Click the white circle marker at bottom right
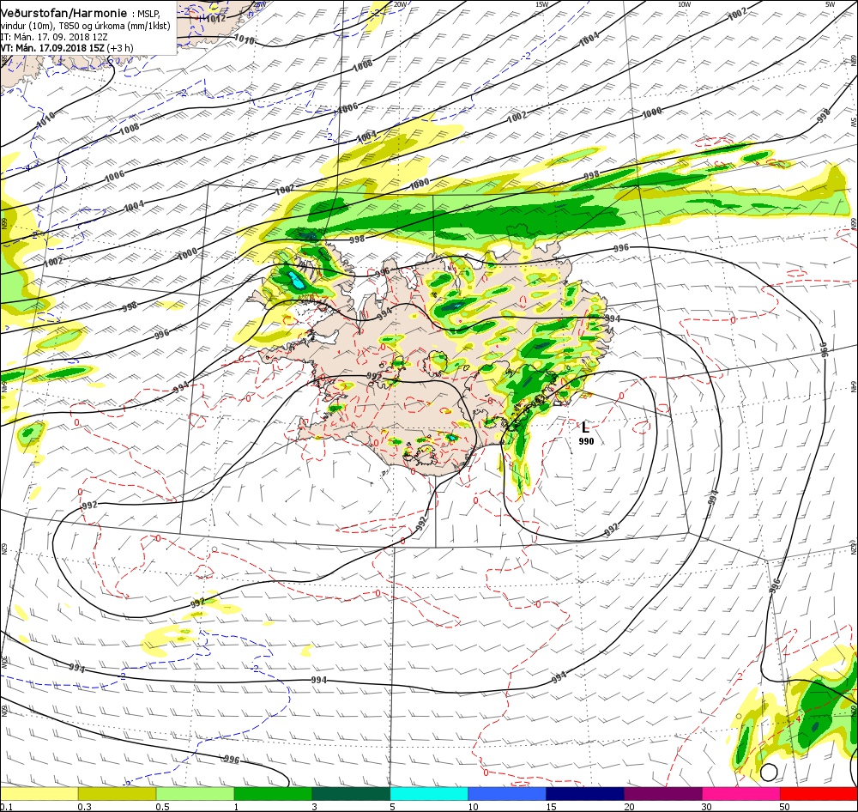The width and height of the screenshot is (858, 812). [769, 772]
